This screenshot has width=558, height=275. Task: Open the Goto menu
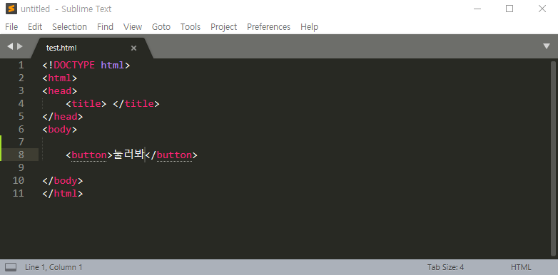pos(161,26)
